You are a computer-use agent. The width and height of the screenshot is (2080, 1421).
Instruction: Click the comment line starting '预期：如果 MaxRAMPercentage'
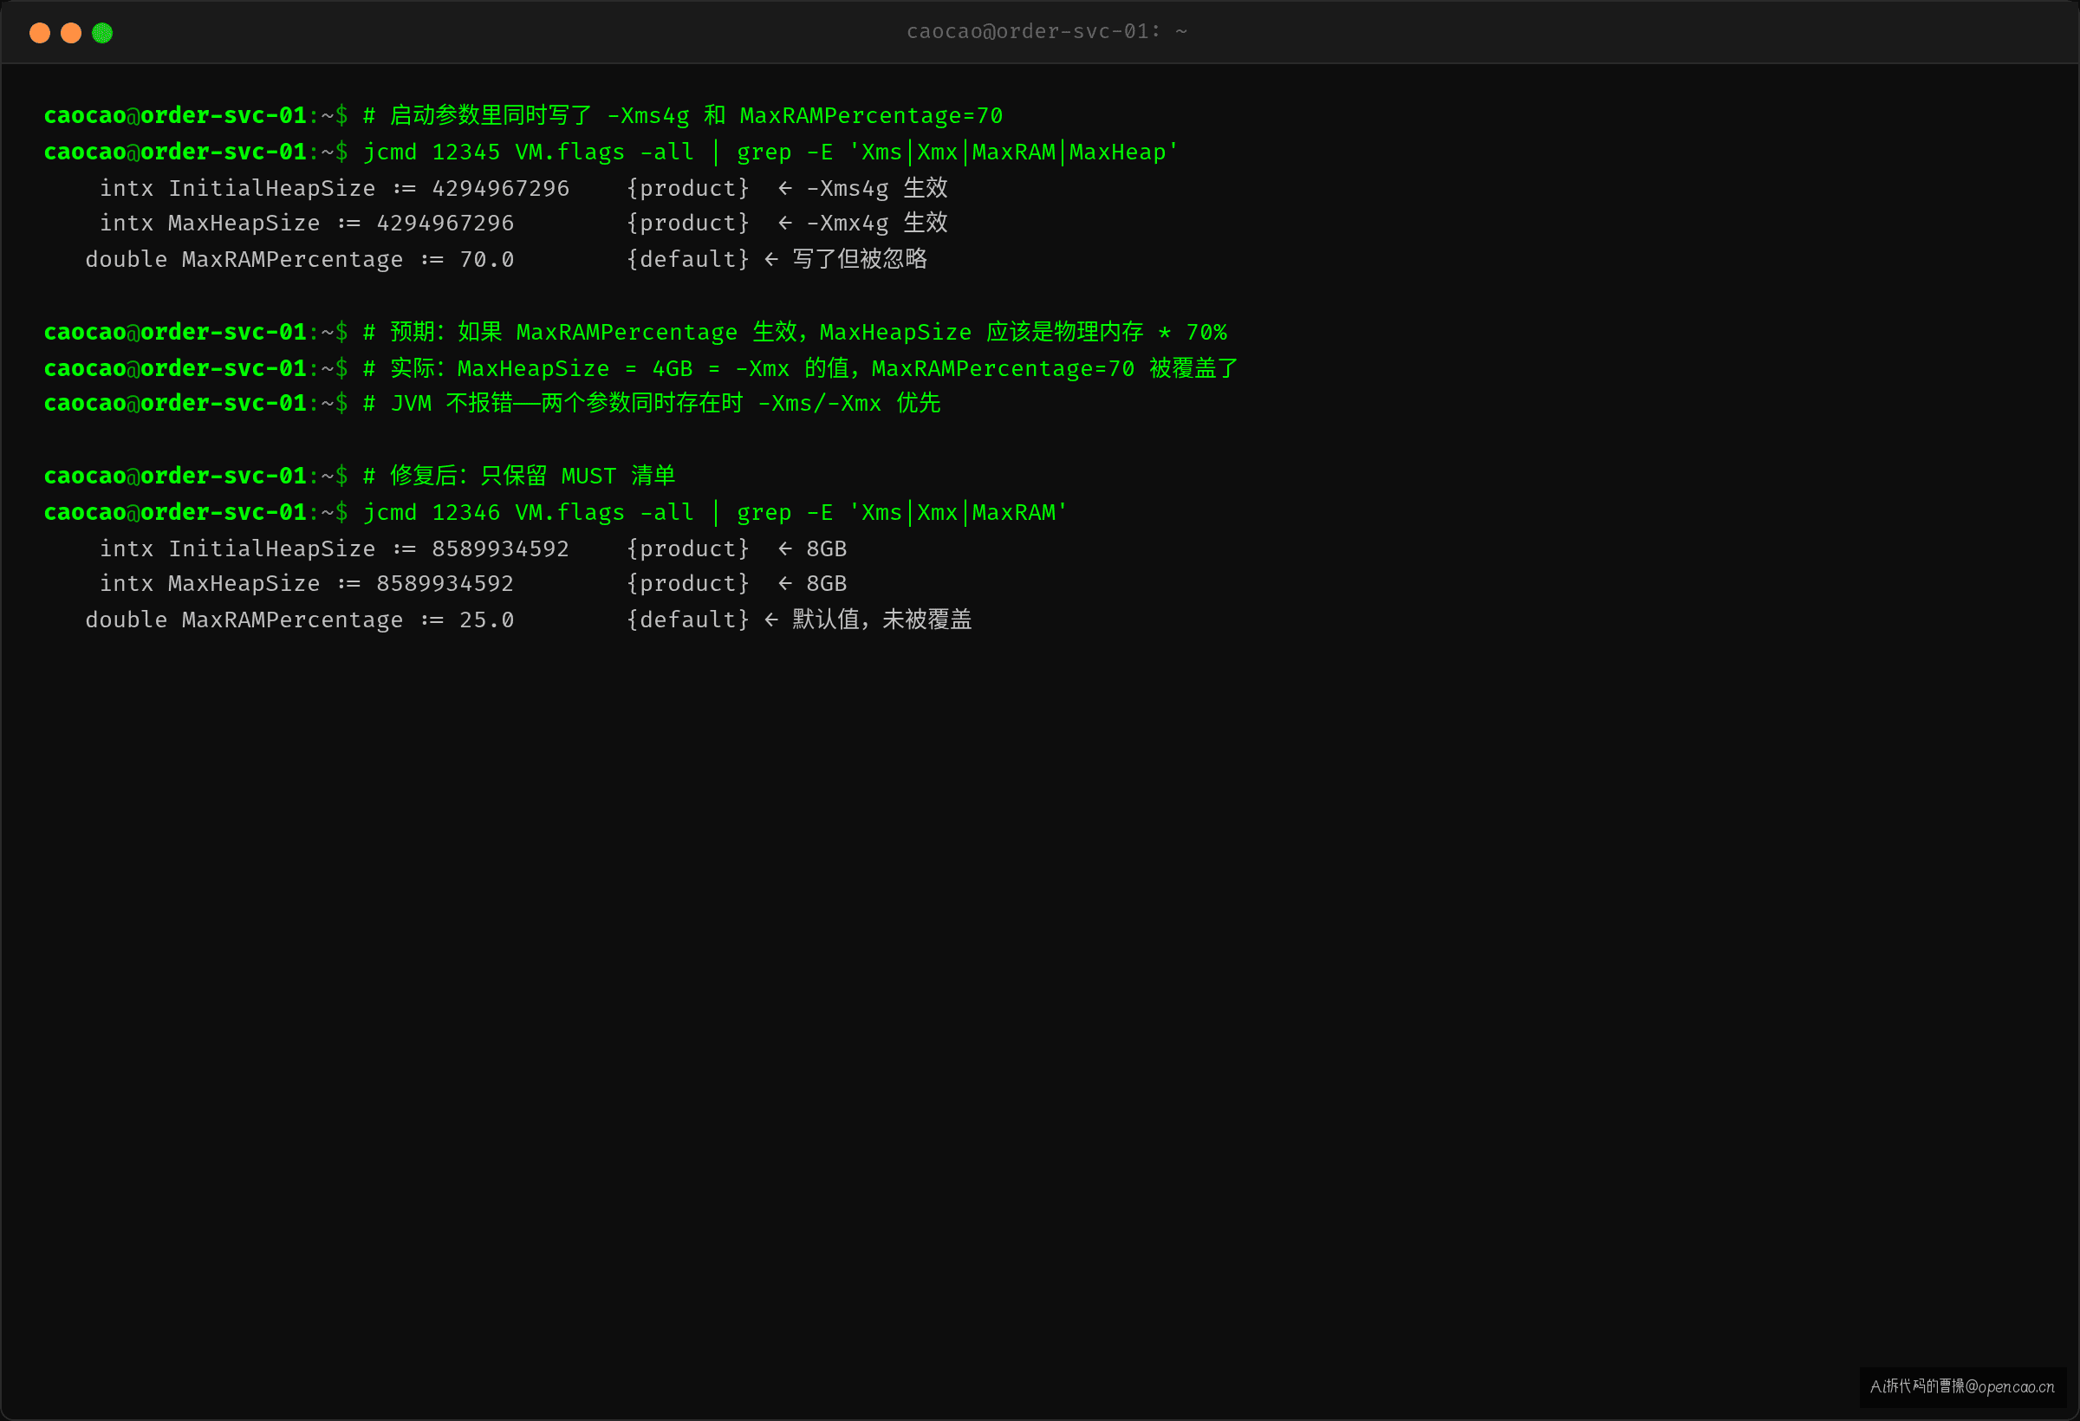[x=795, y=332]
